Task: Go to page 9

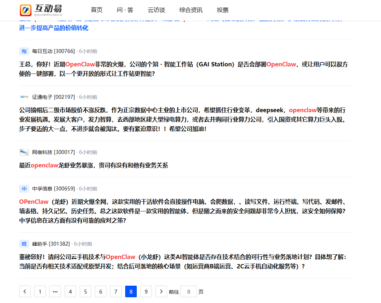Action: coord(146,291)
